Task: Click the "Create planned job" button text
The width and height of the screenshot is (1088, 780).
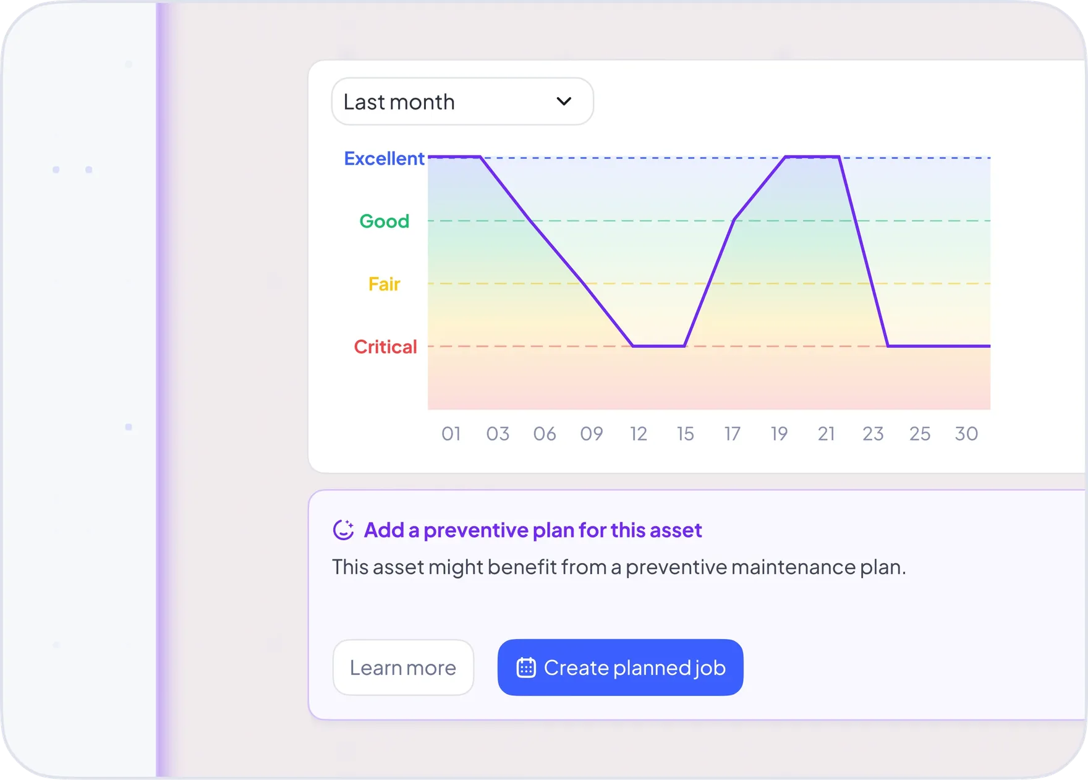Action: point(634,668)
